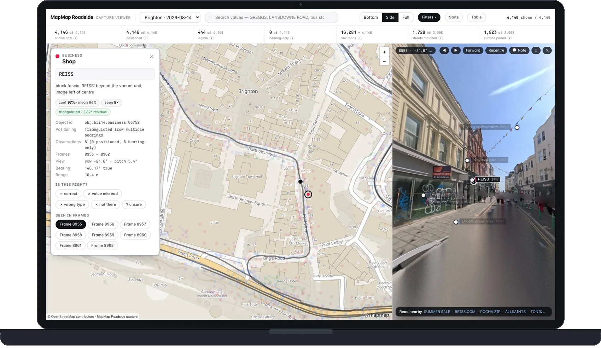This screenshot has width=601, height=348.
Task: Select Frame 8959
Action: pos(103,235)
